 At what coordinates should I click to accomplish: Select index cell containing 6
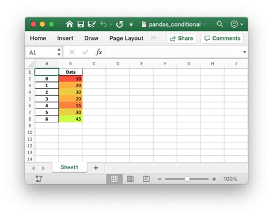[x=47, y=119]
